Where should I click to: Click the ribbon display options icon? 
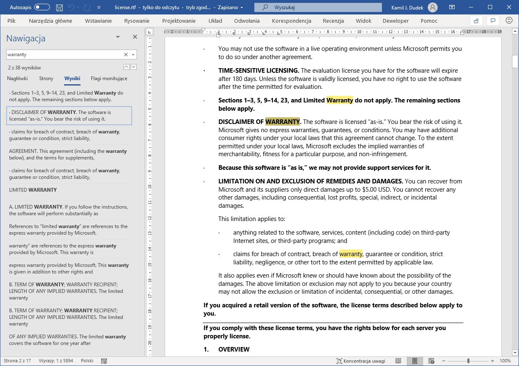(x=452, y=7)
